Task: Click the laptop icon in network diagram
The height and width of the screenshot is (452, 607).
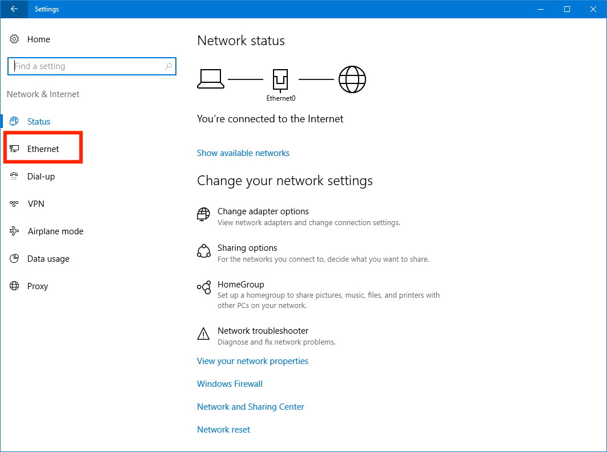Action: click(211, 79)
